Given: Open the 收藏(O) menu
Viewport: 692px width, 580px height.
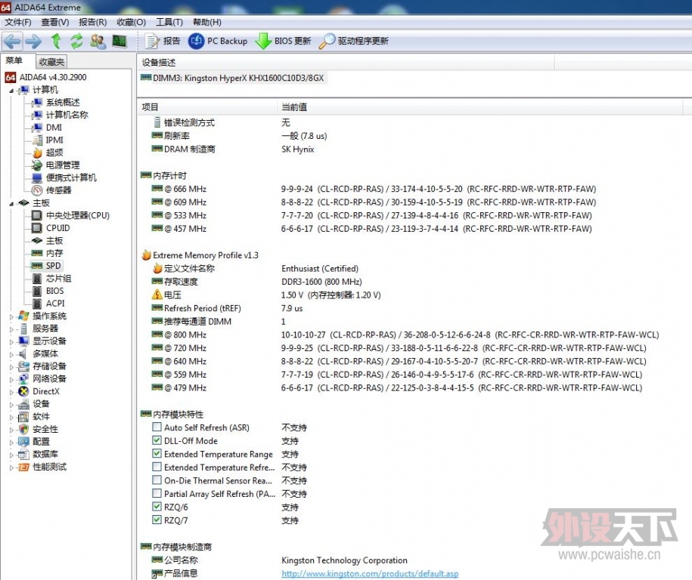Looking at the screenshot, I should coord(131,22).
